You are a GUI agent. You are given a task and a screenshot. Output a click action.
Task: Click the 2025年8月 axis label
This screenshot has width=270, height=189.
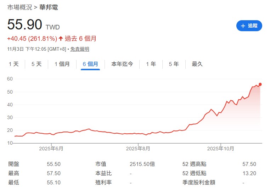tap(138, 149)
